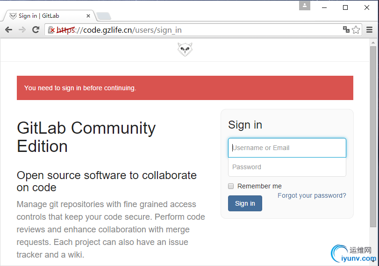Focus the Username or Email field
Viewport: 379px width, 266px height.
pyautogui.click(x=287, y=148)
